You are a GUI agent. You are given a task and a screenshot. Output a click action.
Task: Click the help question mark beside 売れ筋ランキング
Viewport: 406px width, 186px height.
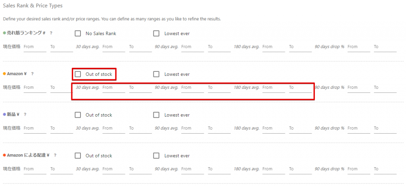[51, 33]
